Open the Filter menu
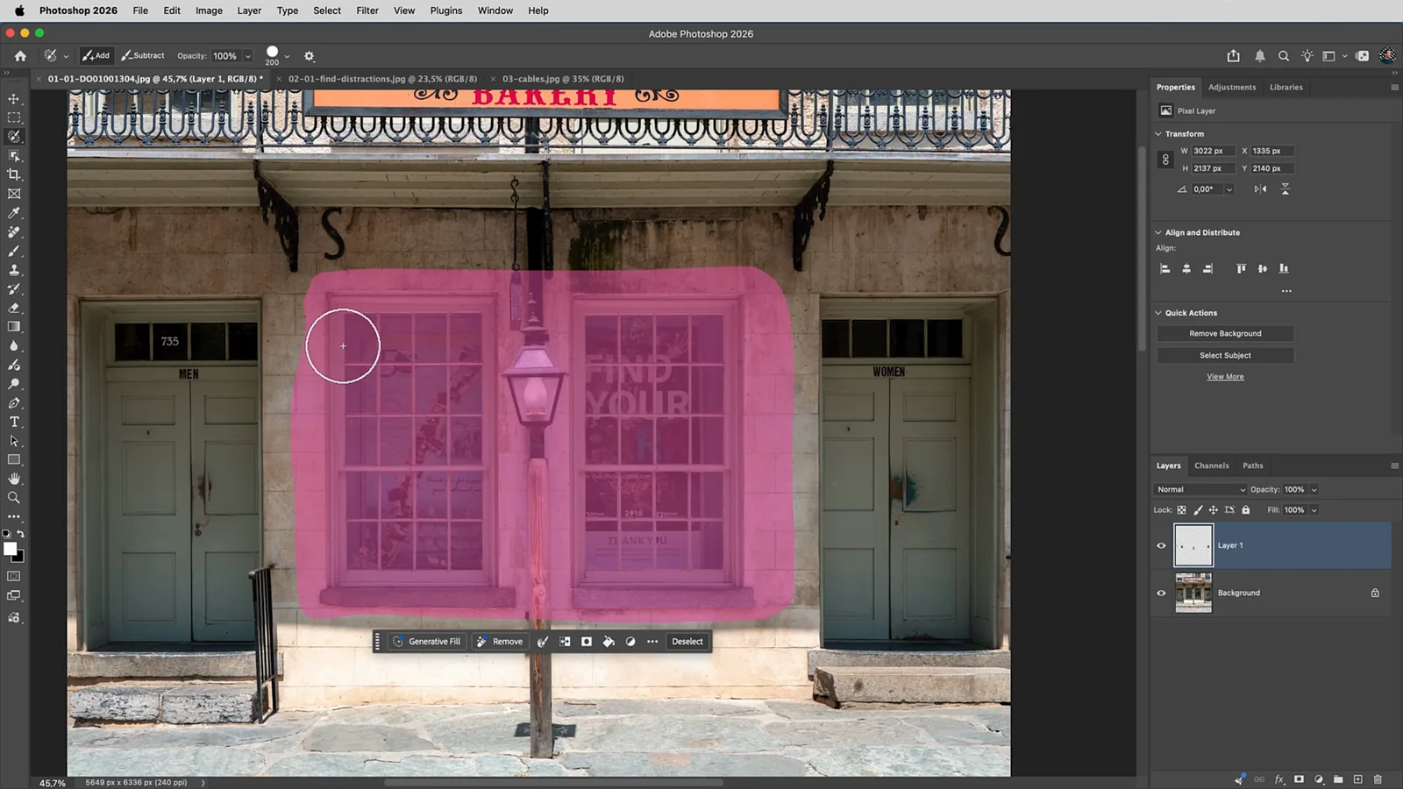This screenshot has height=789, width=1403. click(x=367, y=11)
